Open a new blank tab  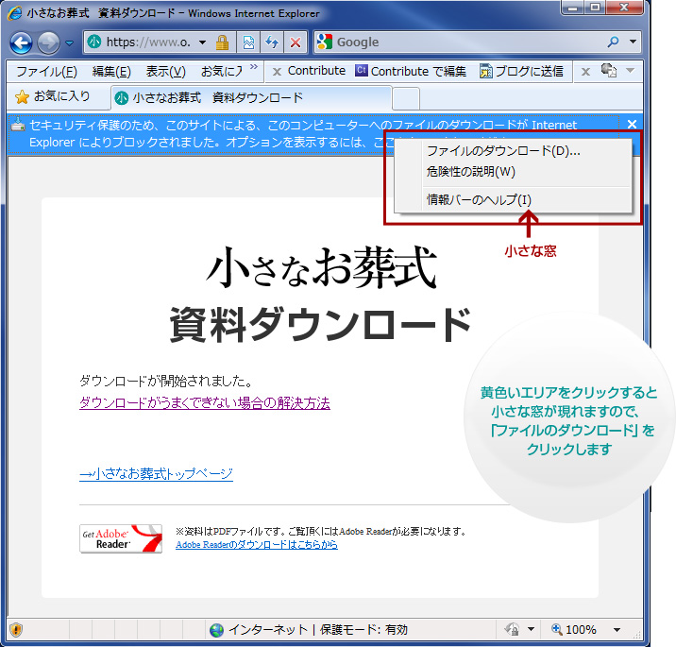tap(406, 99)
